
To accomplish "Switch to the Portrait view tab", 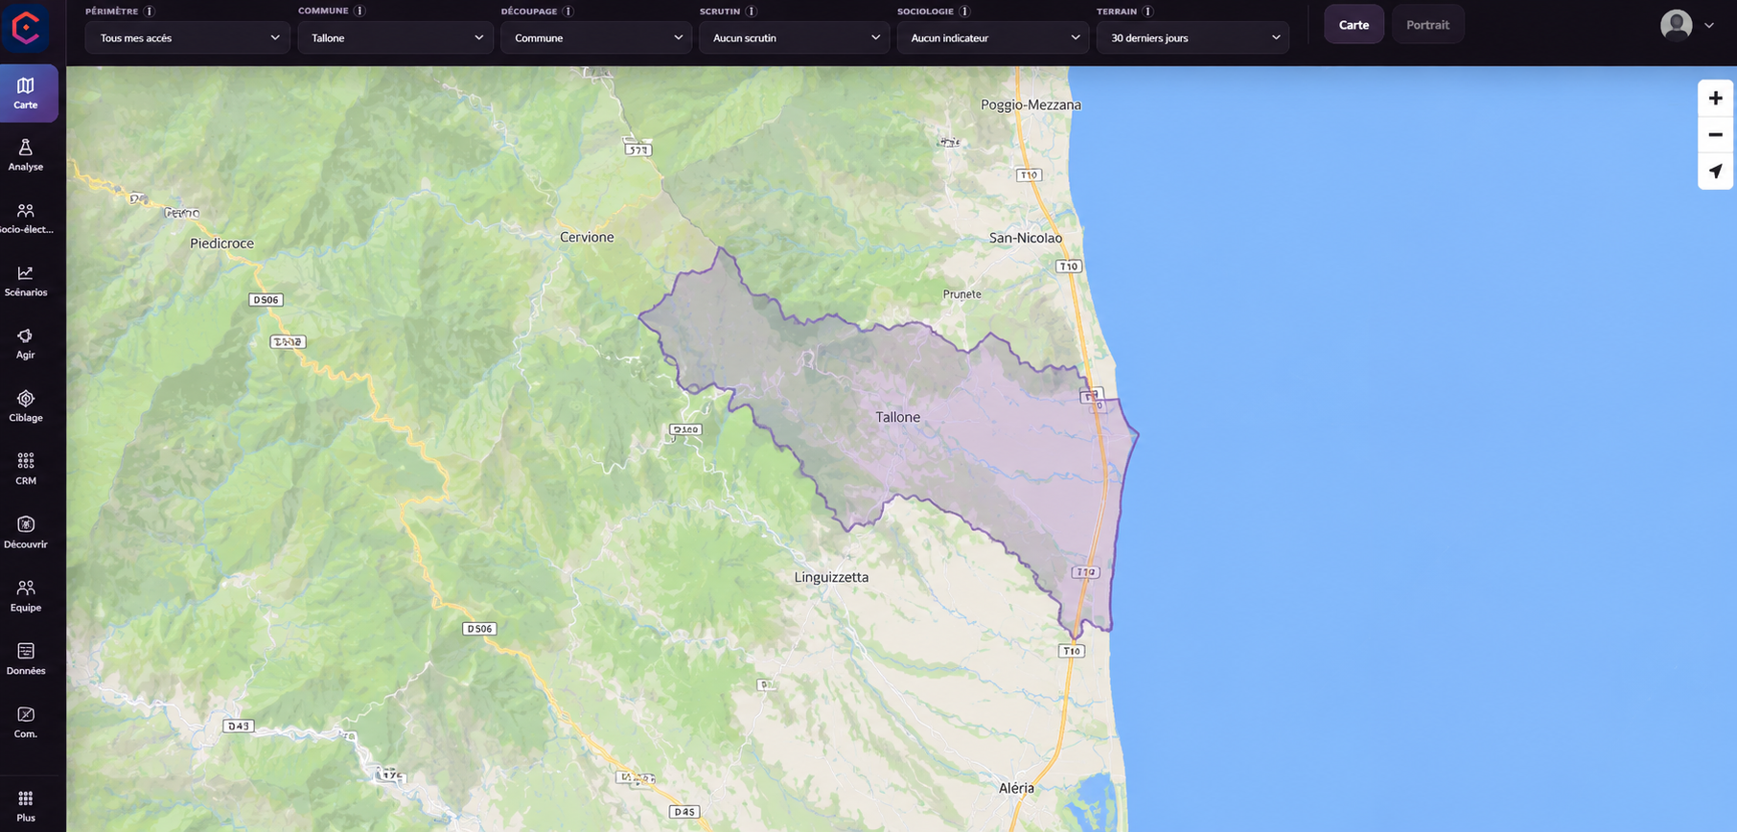I will [1427, 25].
